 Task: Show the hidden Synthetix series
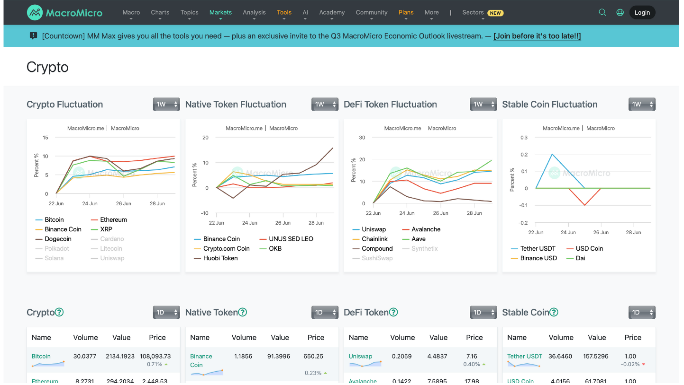(x=420, y=249)
